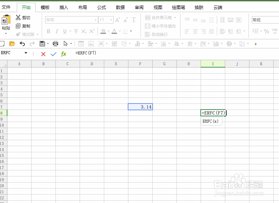Click the area chart icon
The image size is (279, 203).
[x=216, y=44]
